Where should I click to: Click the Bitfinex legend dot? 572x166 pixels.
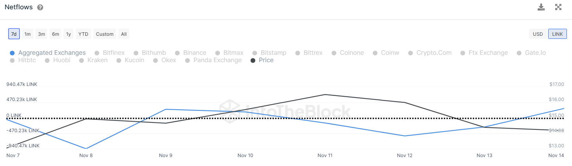click(97, 53)
